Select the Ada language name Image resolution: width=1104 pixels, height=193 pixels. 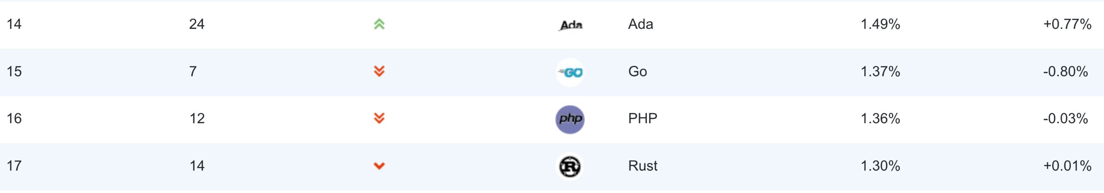pos(640,24)
